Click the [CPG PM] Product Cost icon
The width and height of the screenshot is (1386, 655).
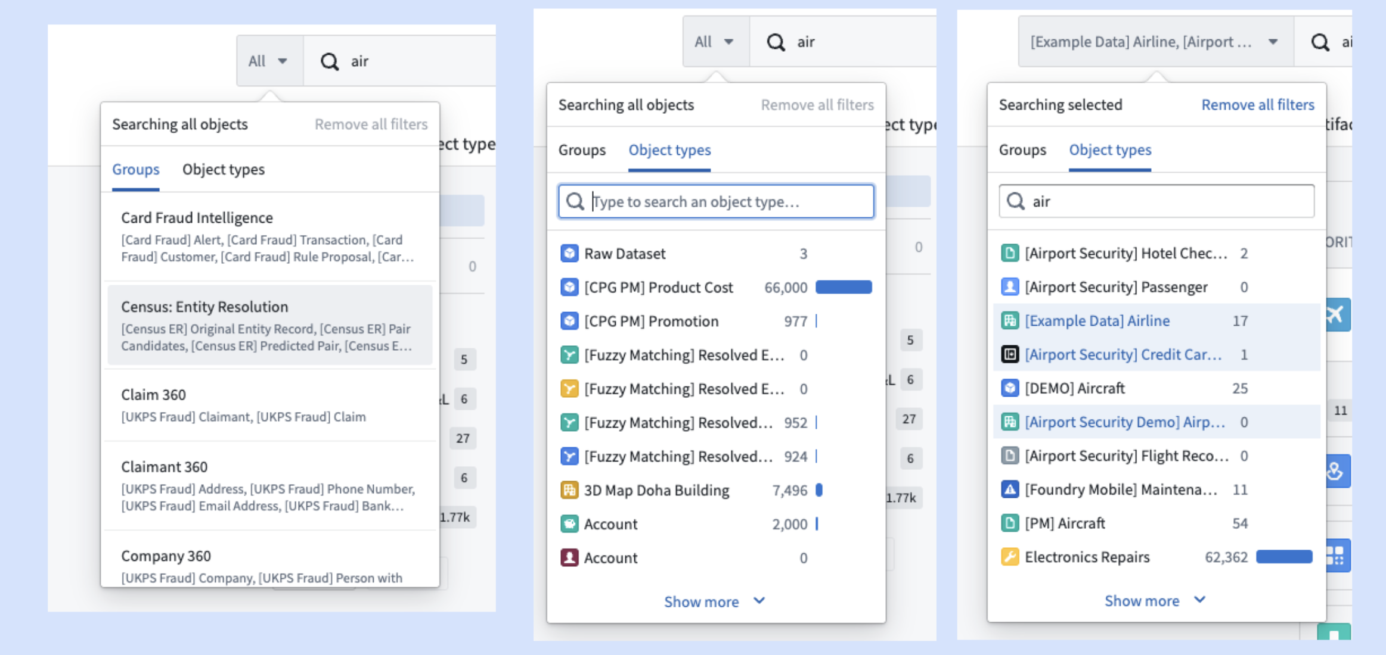pos(569,288)
